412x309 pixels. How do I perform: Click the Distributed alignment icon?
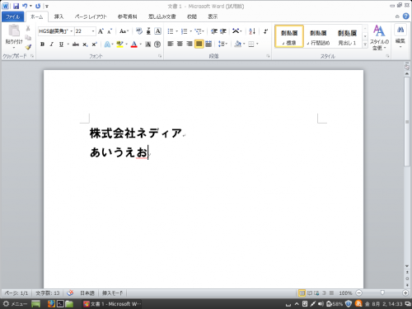[x=208, y=44]
